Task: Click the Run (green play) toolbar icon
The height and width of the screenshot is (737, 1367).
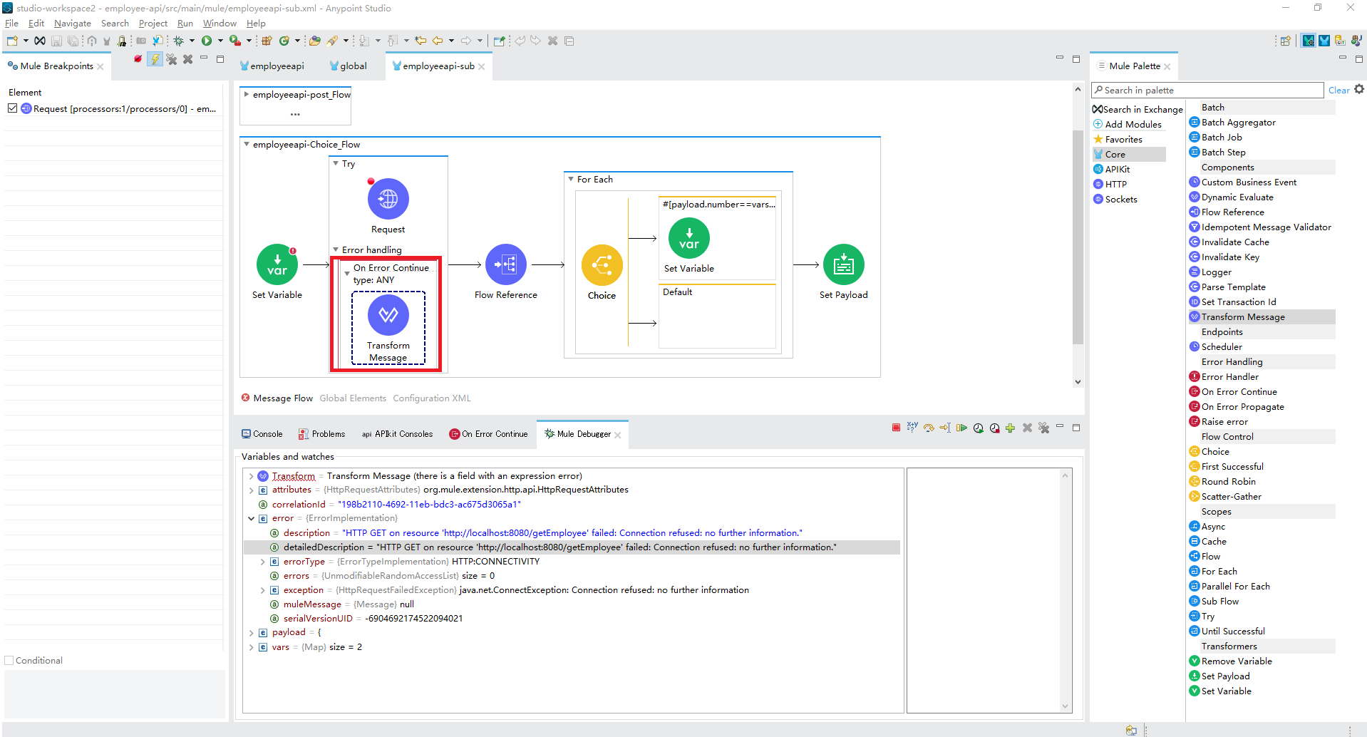Action: (207, 41)
